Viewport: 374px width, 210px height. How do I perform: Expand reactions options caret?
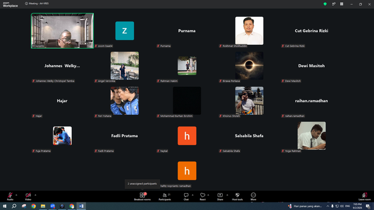coord(208,195)
